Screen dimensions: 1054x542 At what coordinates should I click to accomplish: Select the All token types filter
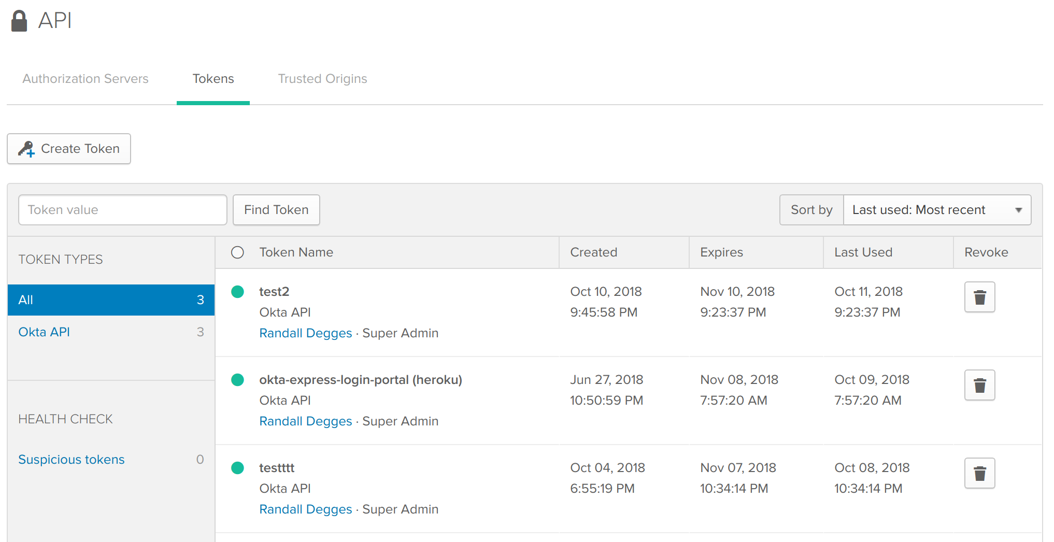point(111,300)
